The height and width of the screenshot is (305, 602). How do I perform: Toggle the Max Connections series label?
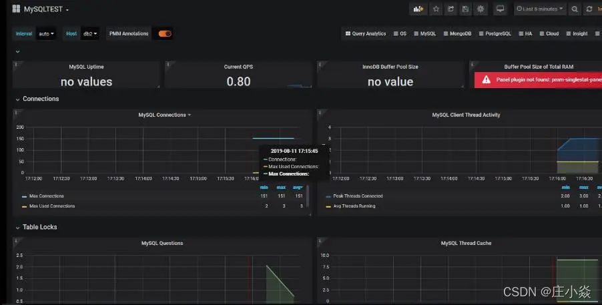47,196
